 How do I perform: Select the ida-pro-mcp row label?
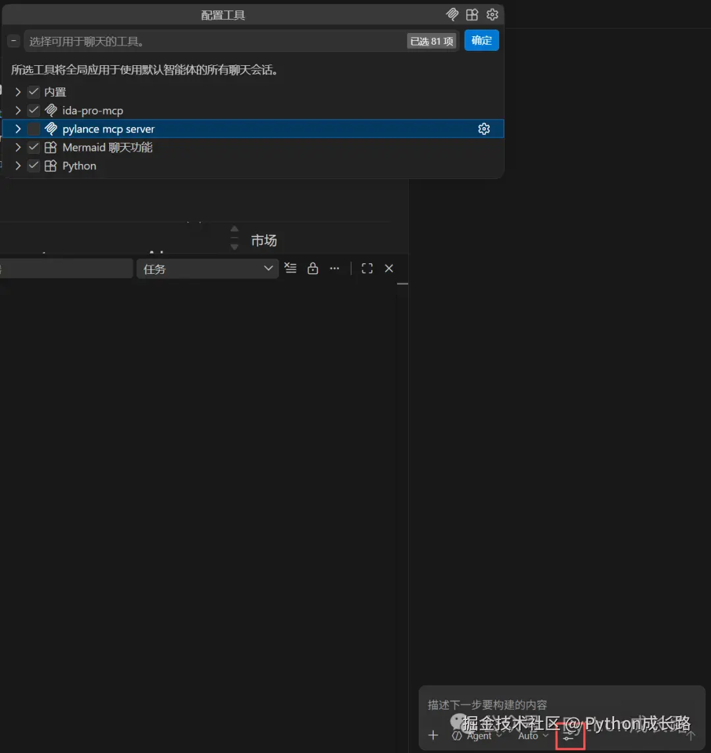tap(93, 111)
